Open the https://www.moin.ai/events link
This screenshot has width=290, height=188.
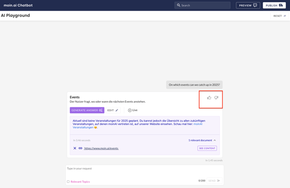(101, 148)
